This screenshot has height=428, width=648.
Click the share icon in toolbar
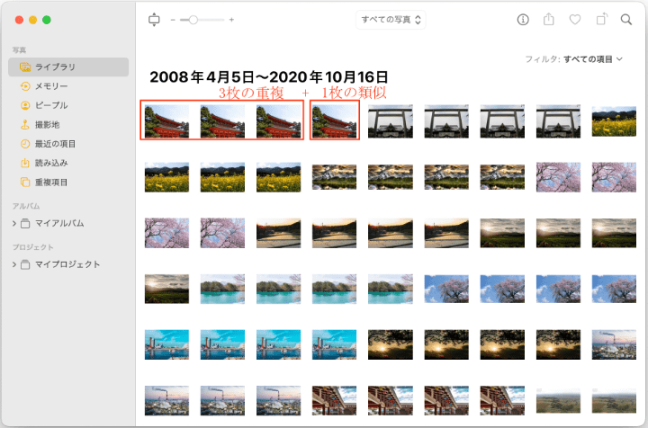point(548,19)
